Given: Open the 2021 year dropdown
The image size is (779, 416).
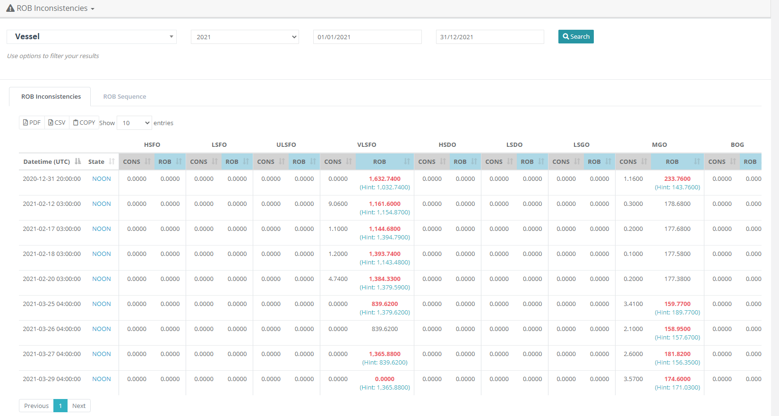Looking at the screenshot, I should pos(245,37).
